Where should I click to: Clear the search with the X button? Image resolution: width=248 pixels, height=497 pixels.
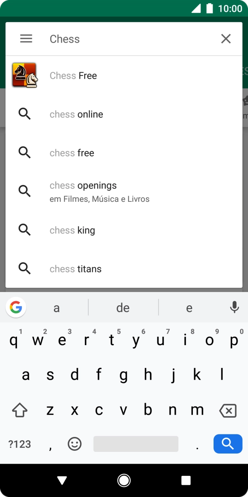pyautogui.click(x=226, y=39)
